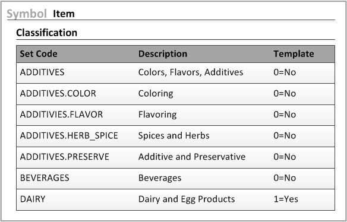Select the Symbol breadcrumb label

pyautogui.click(x=27, y=14)
